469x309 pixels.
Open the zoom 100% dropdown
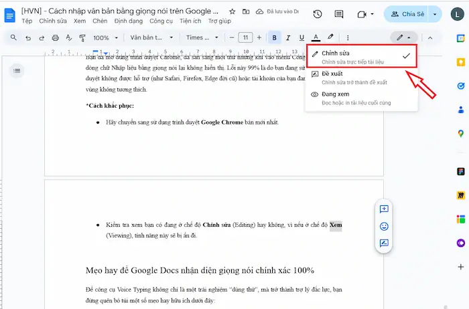[x=105, y=37]
